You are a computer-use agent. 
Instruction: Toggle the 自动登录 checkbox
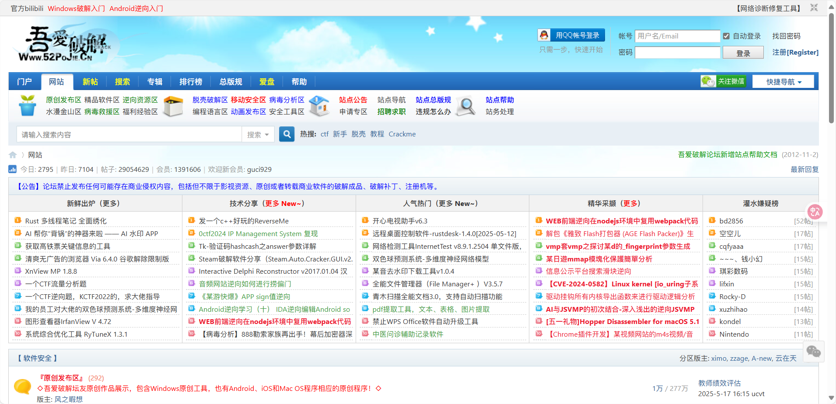click(x=726, y=36)
